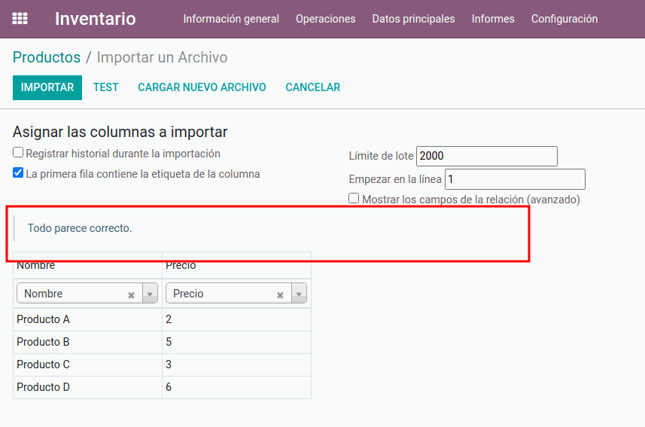Open the Datos principales menu
Viewport: 645px width, 427px height.
click(413, 19)
